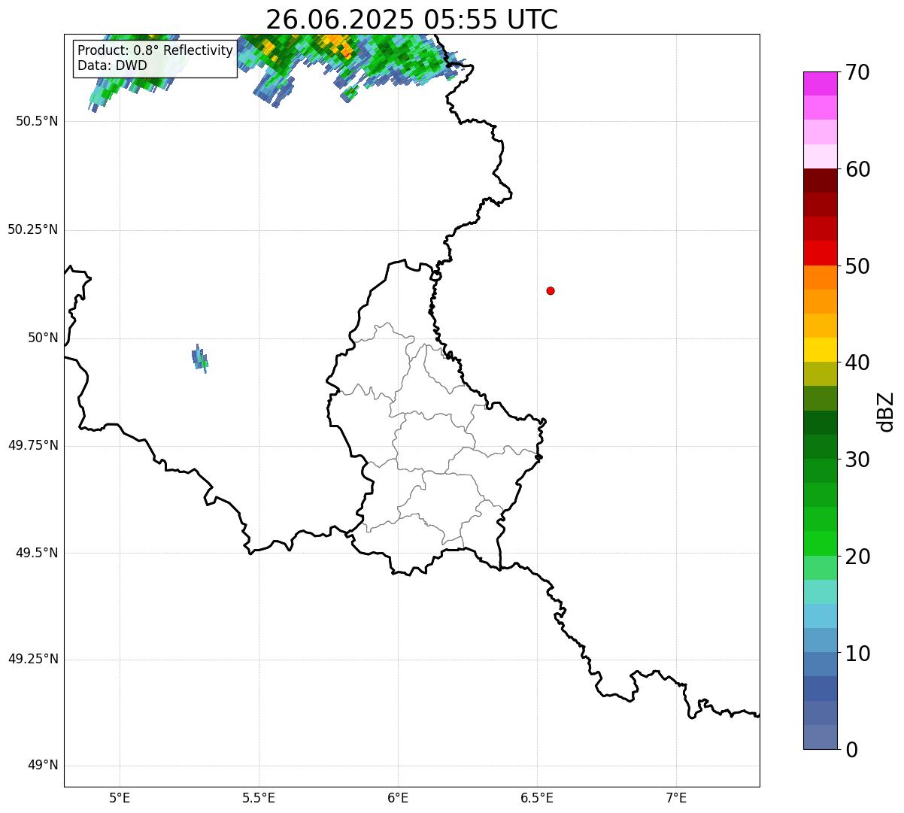The width and height of the screenshot is (904, 813).
Task: Click the 30 tick label on colorbar
Action: 857,460
